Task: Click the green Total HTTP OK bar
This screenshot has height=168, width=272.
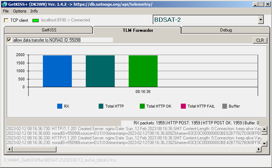Action: click(x=143, y=71)
